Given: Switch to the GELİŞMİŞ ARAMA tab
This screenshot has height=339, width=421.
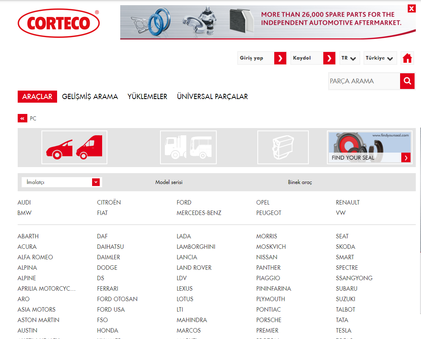Looking at the screenshot, I should [x=90, y=97].
